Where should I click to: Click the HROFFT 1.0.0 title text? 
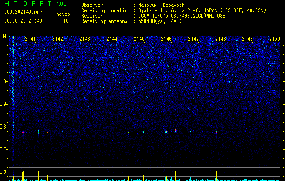click(36, 4)
